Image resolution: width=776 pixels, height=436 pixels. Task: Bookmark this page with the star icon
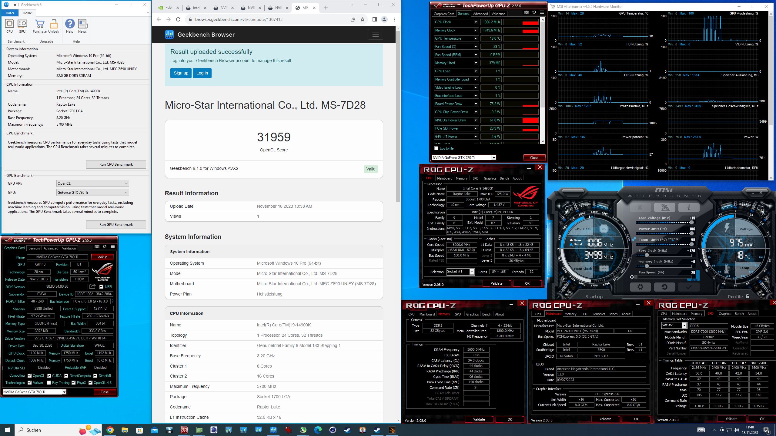point(363,19)
